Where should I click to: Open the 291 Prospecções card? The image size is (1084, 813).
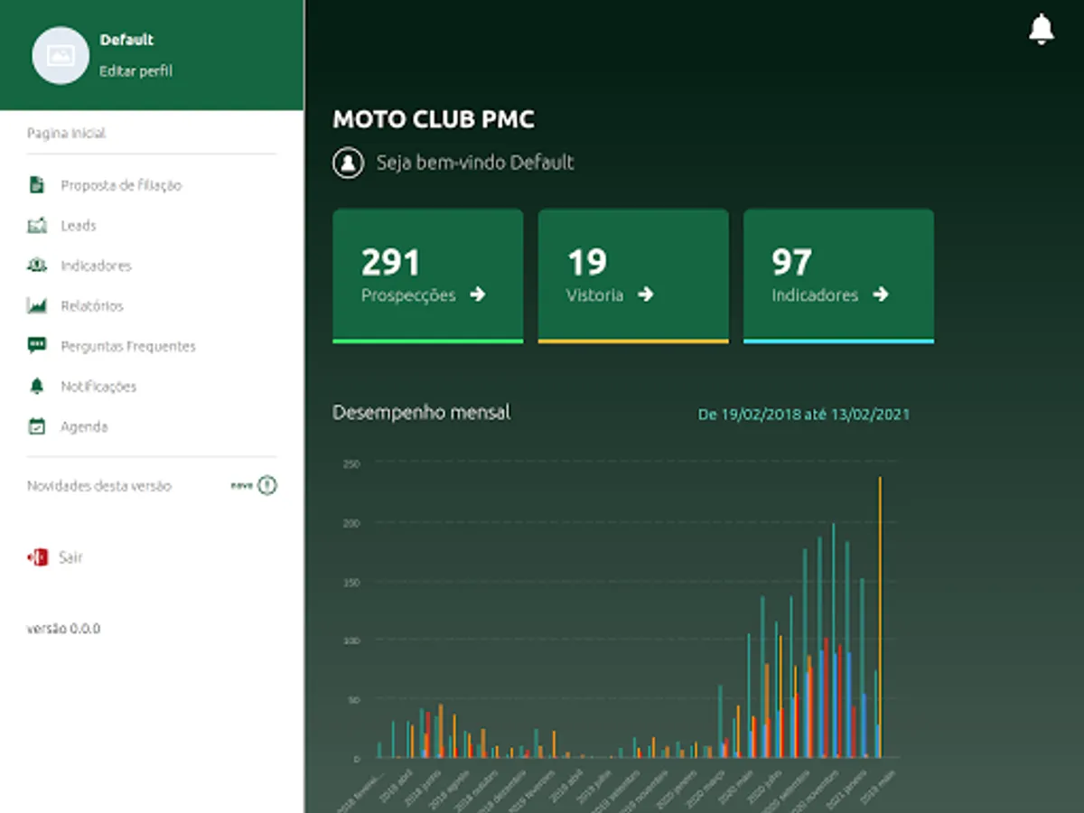click(428, 276)
